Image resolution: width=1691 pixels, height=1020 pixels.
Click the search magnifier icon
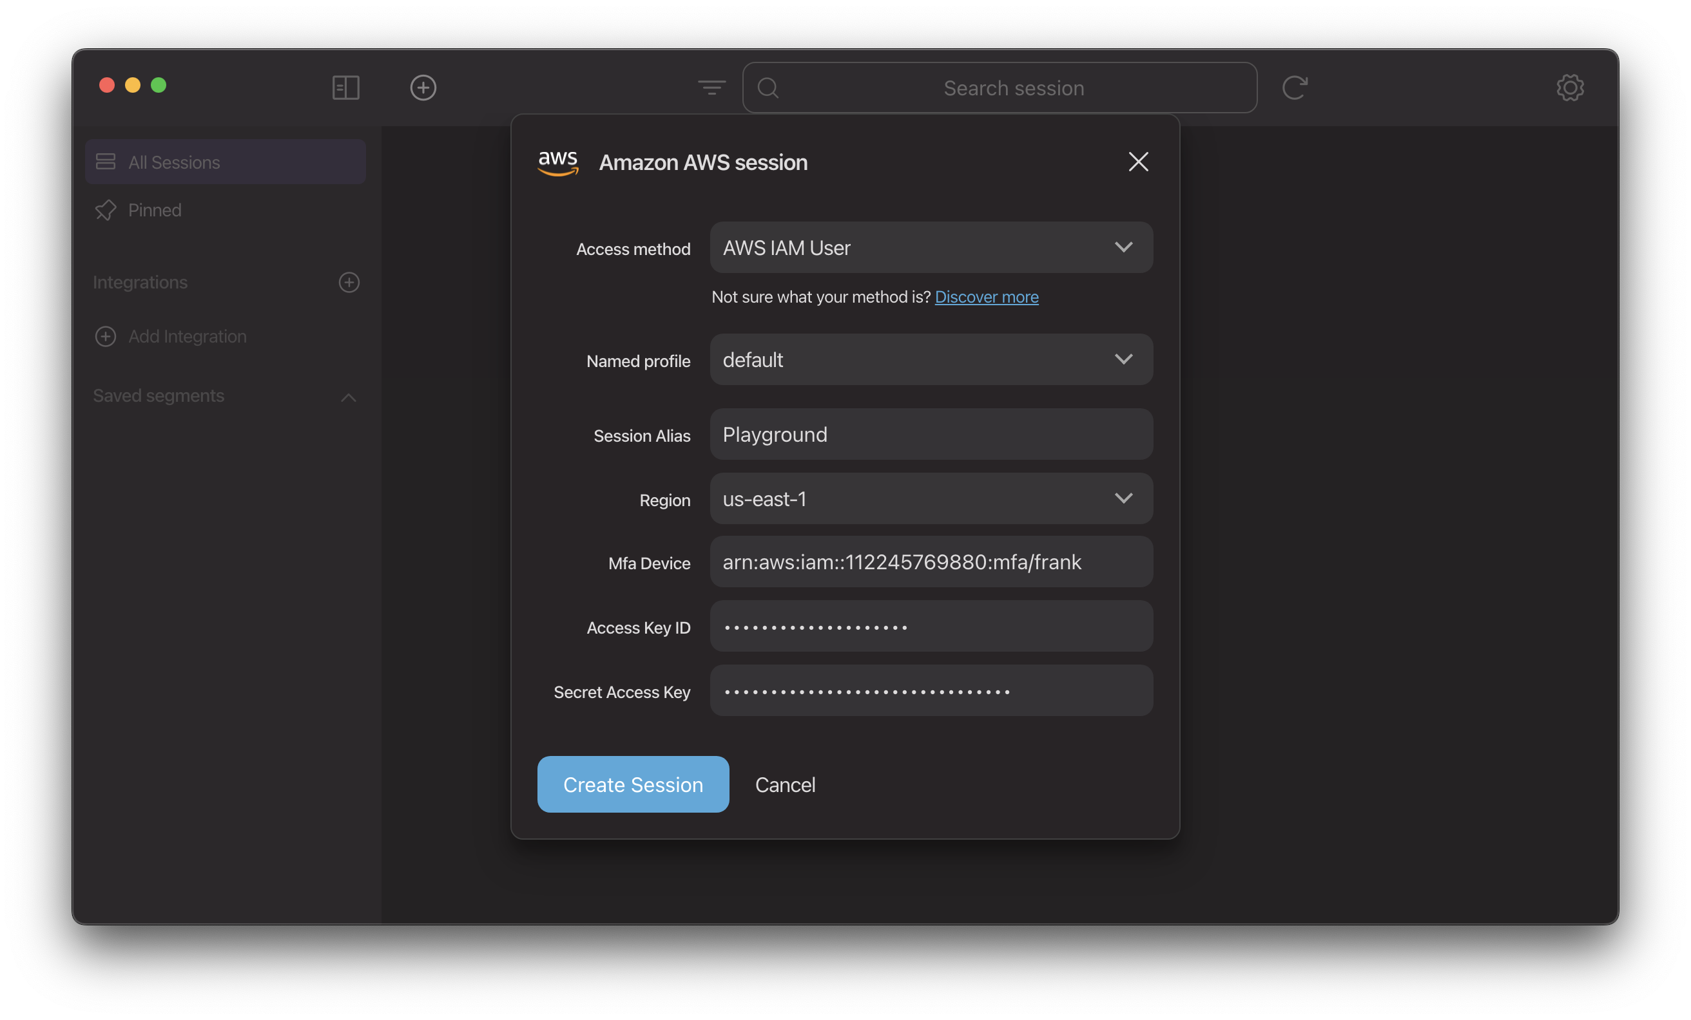pyautogui.click(x=769, y=87)
